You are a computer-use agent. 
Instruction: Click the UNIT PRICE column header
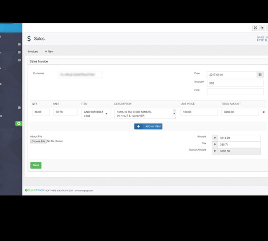click(188, 104)
